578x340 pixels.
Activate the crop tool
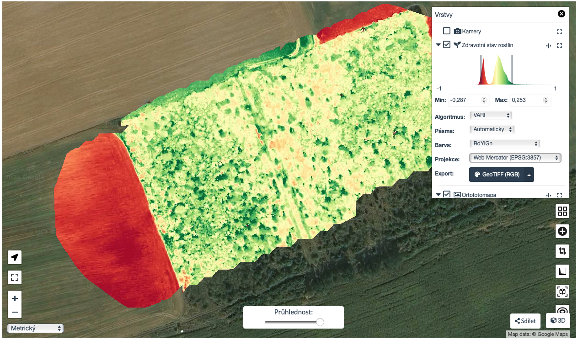tap(562, 251)
